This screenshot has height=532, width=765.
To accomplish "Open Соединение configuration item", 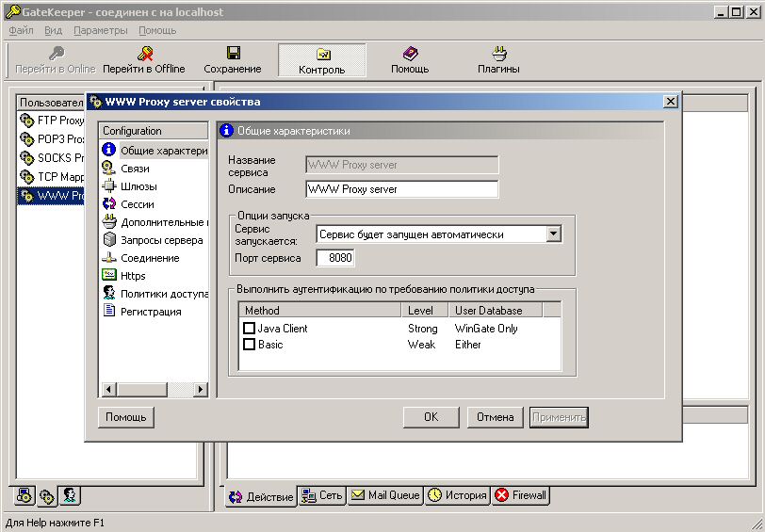I will 140,258.
